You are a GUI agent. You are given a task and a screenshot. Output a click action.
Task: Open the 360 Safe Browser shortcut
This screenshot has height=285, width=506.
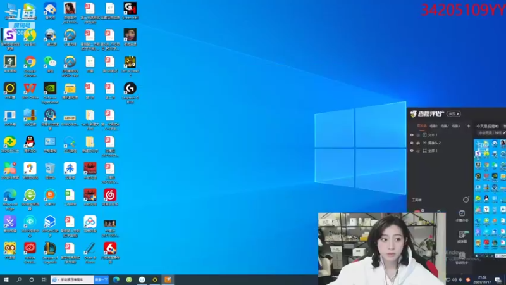pos(30,195)
